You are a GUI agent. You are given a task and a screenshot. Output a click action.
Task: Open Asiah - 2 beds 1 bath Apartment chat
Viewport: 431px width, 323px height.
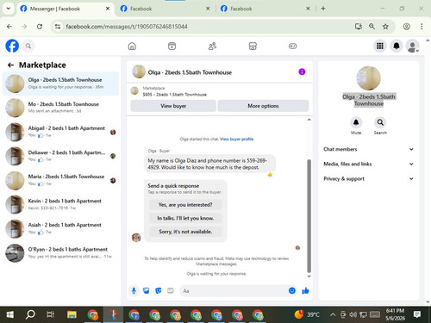[60, 228]
